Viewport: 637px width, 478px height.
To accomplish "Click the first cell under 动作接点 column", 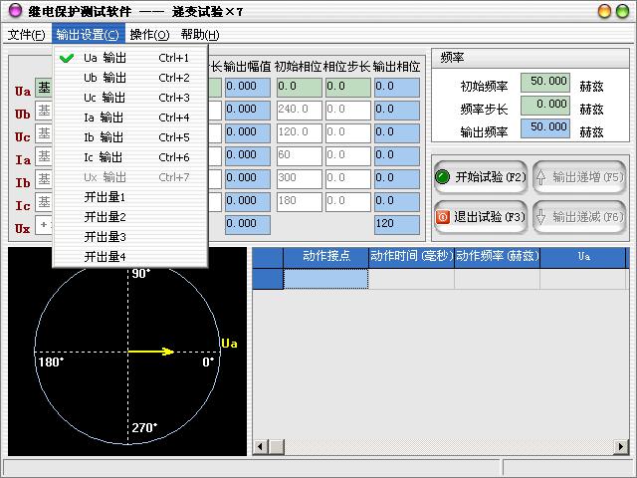I will coord(325,279).
